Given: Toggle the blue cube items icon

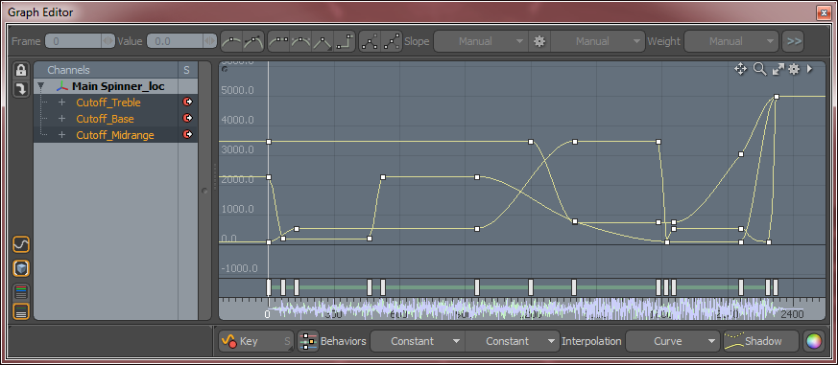Looking at the screenshot, I should (x=21, y=268).
